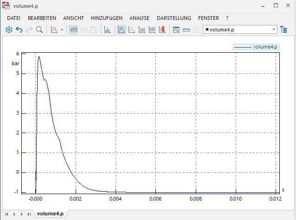Click the histogram bar chart icon
Image resolution: width=296 pixels, height=220 pixels.
click(x=107, y=30)
